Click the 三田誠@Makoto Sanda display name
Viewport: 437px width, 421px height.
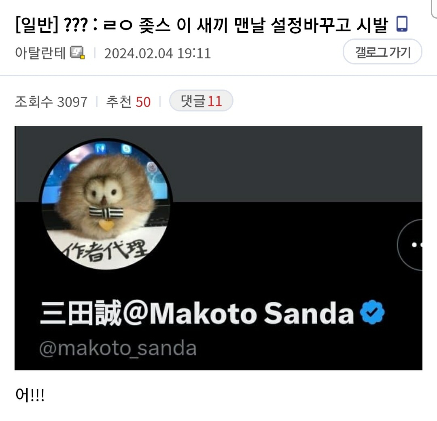click(197, 313)
